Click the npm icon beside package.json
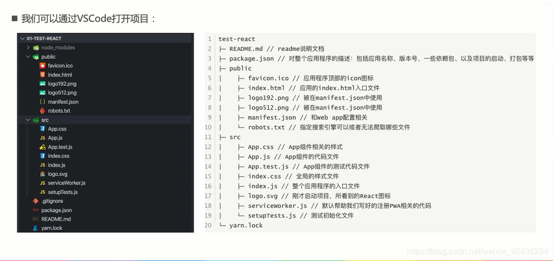Image resolution: width=553 pixels, height=261 pixels. pos(35,210)
